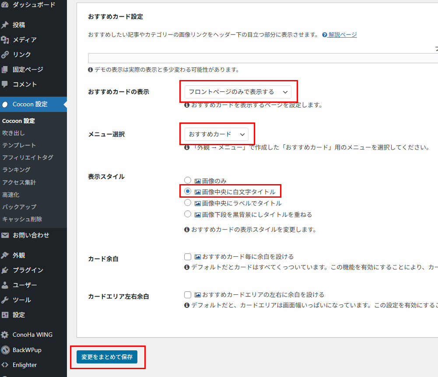Screen dimensions: 438x377
Task: Tick おすすめカードエリアの左右に余白を設ける checkbox
Action: click(188, 295)
